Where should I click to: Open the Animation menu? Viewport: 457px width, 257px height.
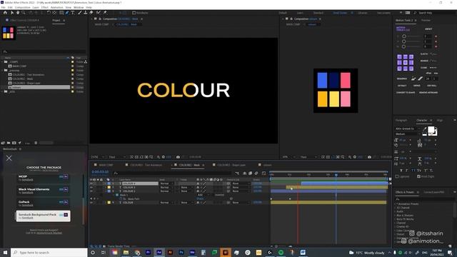pos(56,7)
